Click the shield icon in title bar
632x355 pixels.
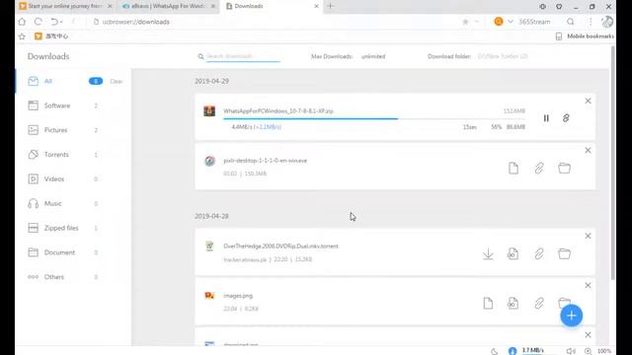[559, 7]
